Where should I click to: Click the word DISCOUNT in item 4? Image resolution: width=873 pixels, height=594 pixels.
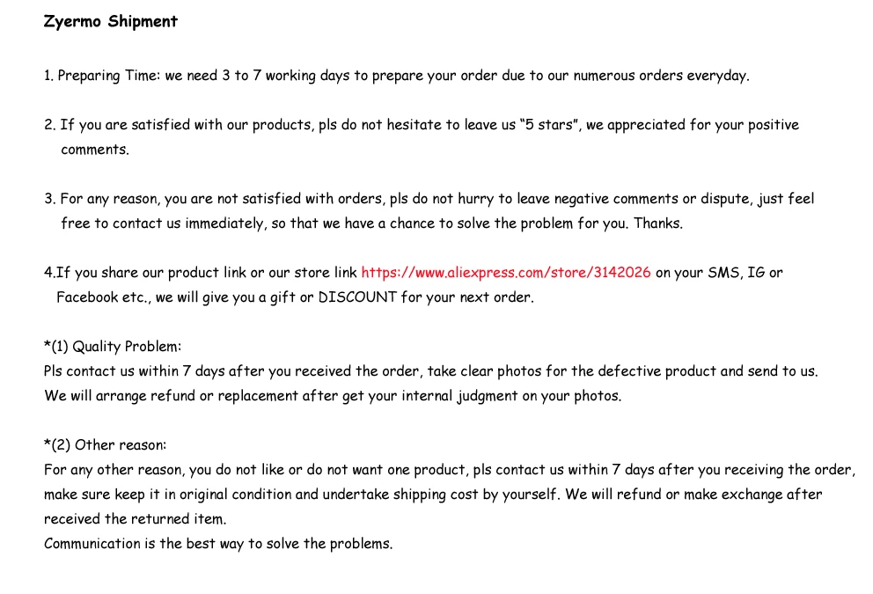pos(357,297)
